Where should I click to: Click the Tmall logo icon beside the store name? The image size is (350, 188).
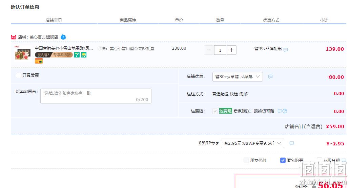pyautogui.click(x=14, y=37)
